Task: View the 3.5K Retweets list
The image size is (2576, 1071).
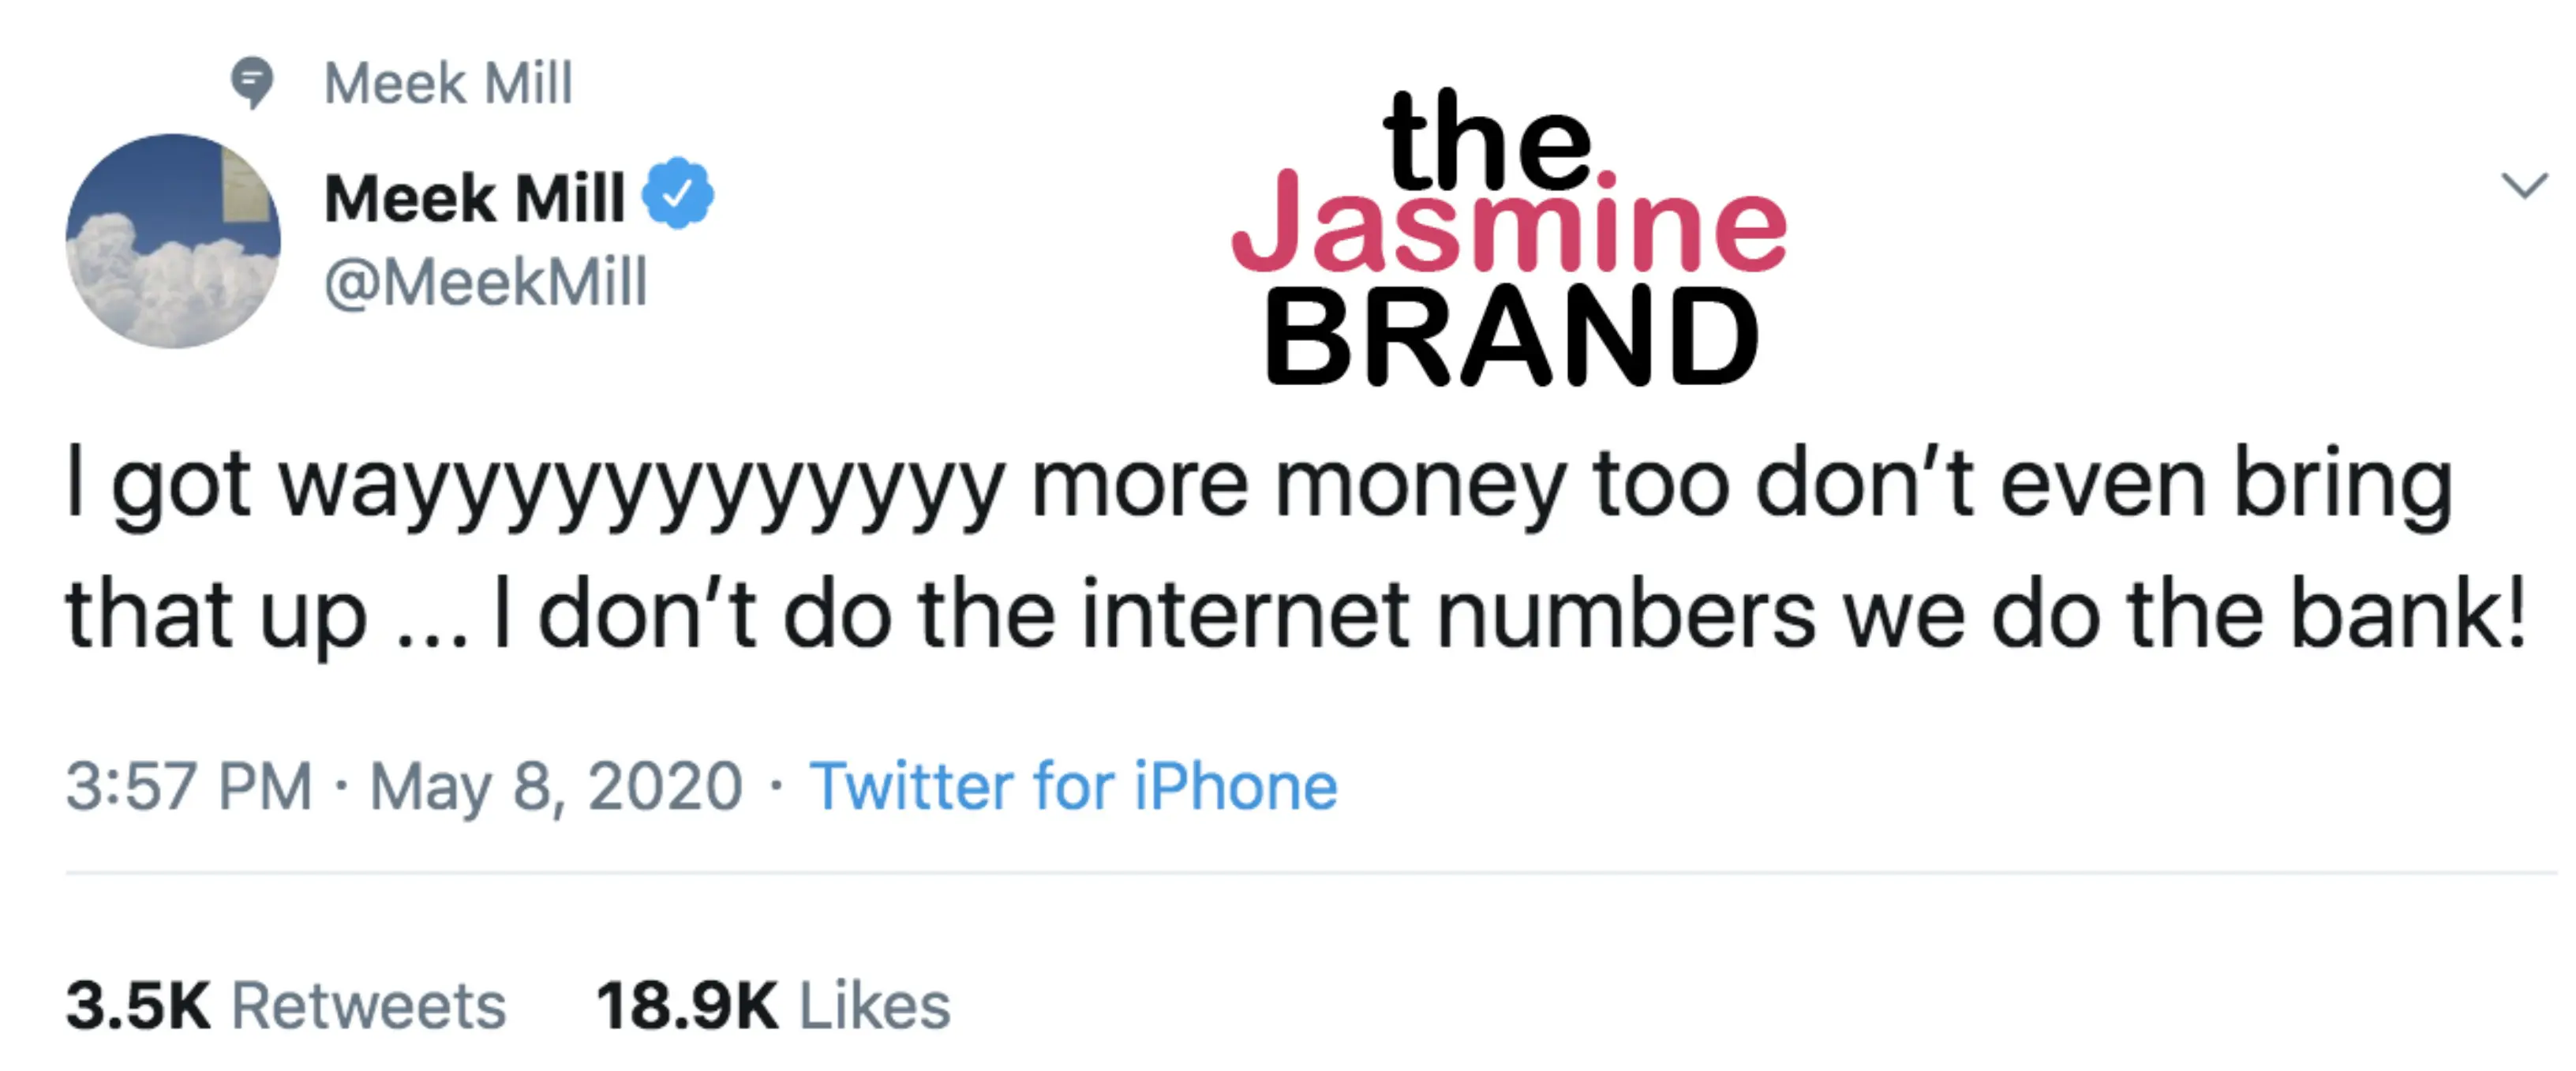Action: pos(286,1005)
